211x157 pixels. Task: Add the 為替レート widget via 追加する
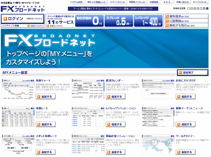[x=46, y=124]
